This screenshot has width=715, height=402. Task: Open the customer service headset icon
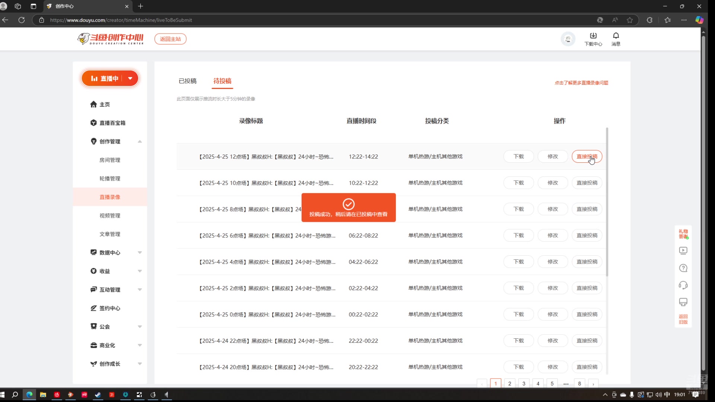683,285
